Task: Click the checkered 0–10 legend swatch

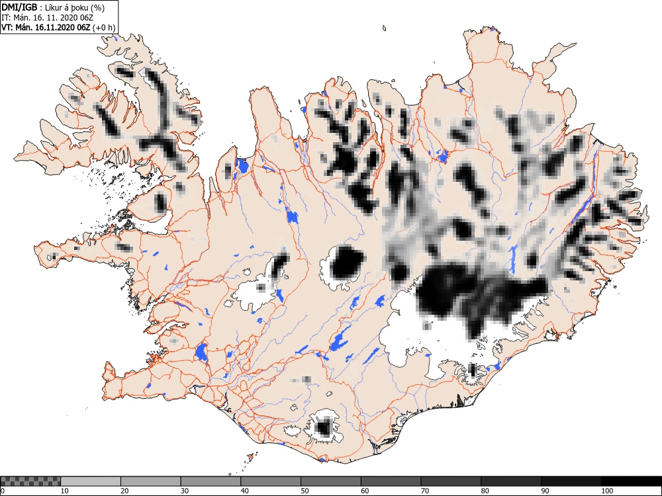Action: click(x=30, y=481)
